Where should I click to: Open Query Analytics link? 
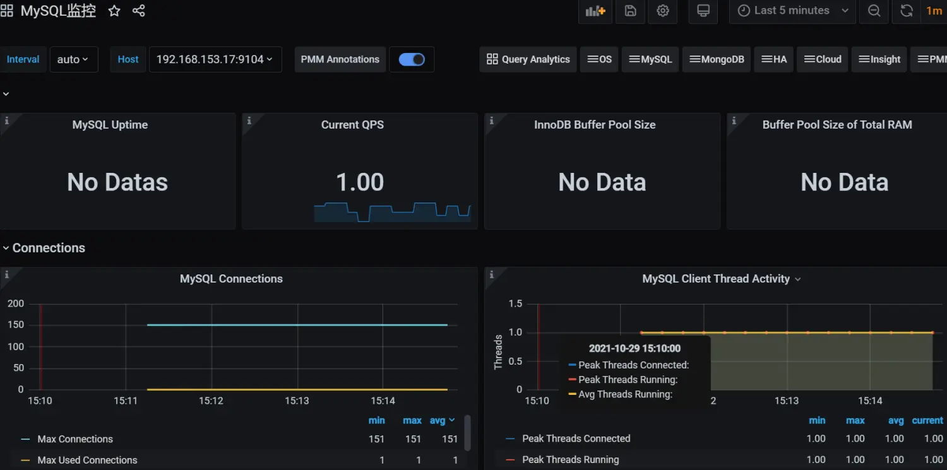coord(528,59)
